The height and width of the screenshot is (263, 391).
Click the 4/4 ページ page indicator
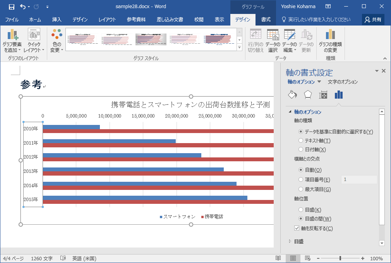[13, 258]
